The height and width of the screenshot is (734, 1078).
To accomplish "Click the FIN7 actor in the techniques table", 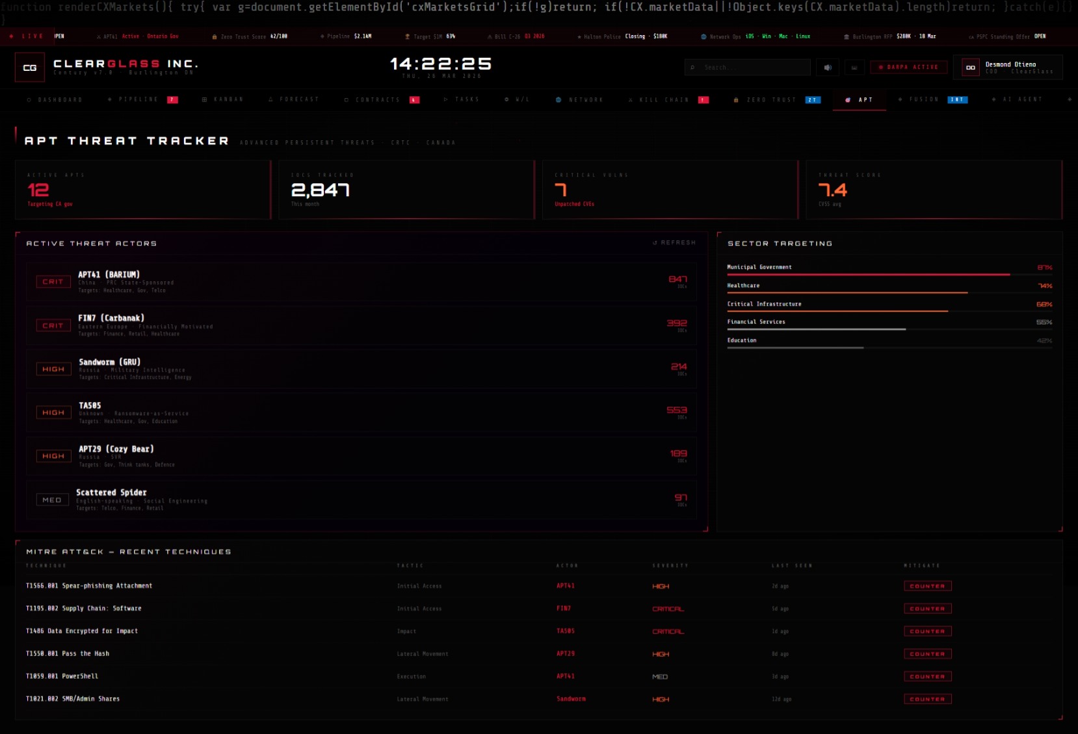I will click(x=564, y=609).
